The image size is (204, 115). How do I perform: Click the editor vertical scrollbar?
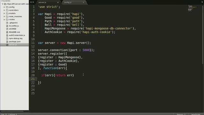coord(203,34)
